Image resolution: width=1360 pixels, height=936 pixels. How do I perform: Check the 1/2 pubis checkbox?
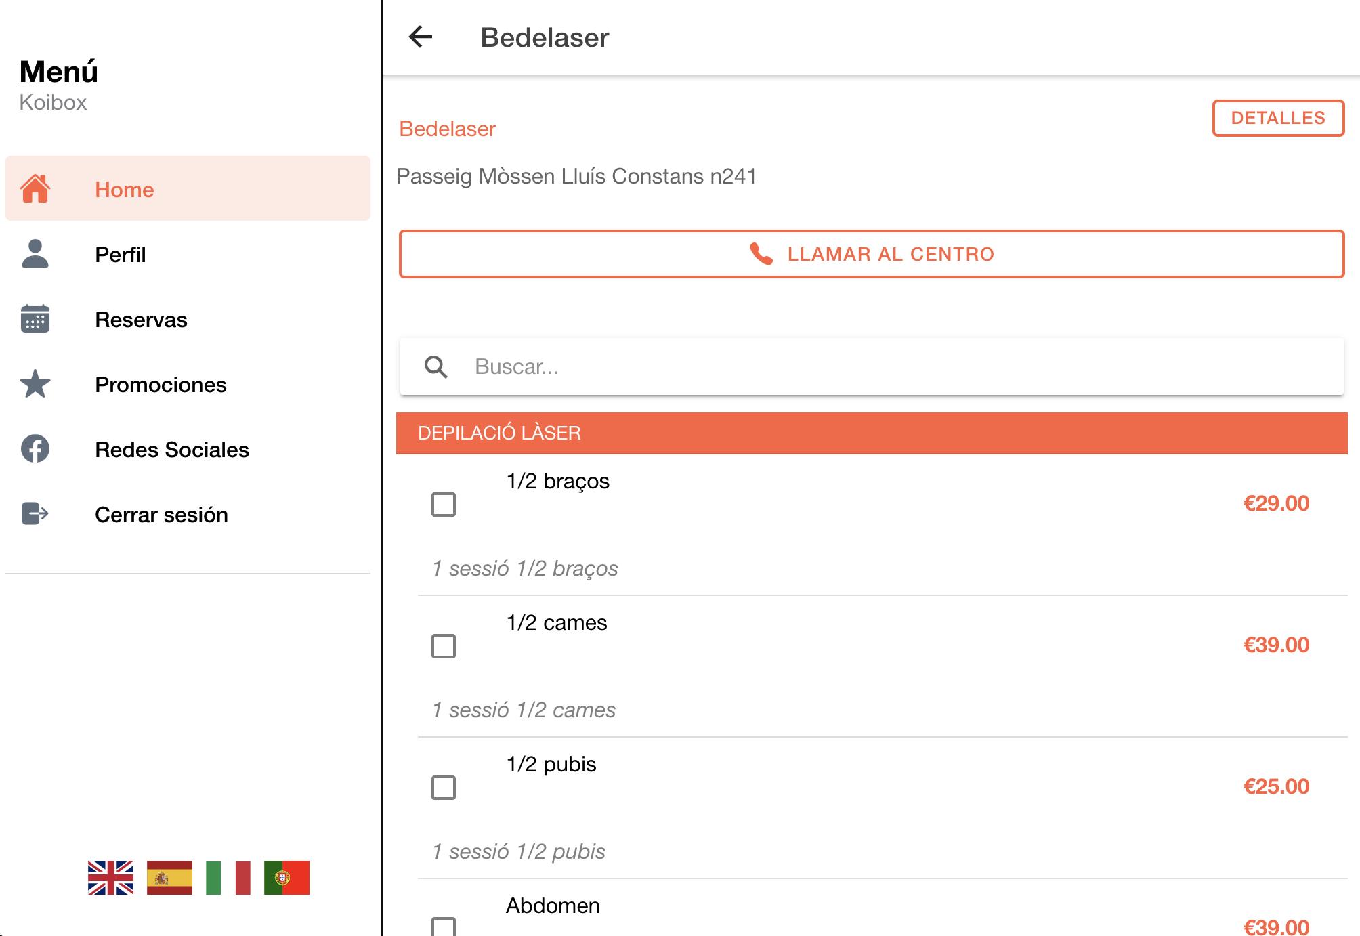click(444, 787)
